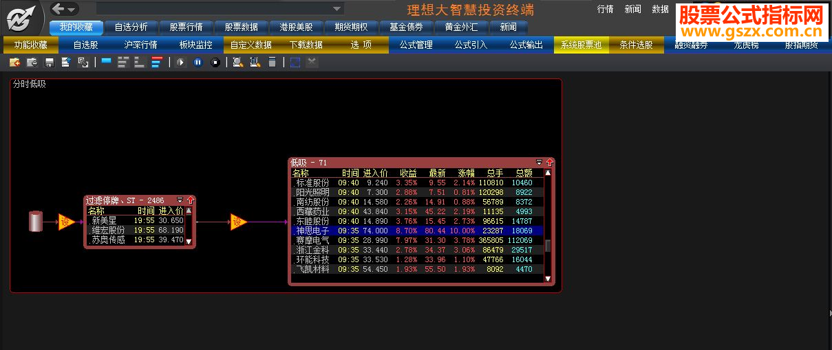Open the 功能收藏 menu item
Viewport: 832px width, 350px height.
point(30,45)
